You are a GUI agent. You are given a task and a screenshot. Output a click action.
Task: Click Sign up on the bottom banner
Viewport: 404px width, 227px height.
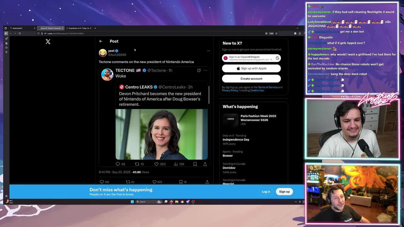tap(284, 192)
